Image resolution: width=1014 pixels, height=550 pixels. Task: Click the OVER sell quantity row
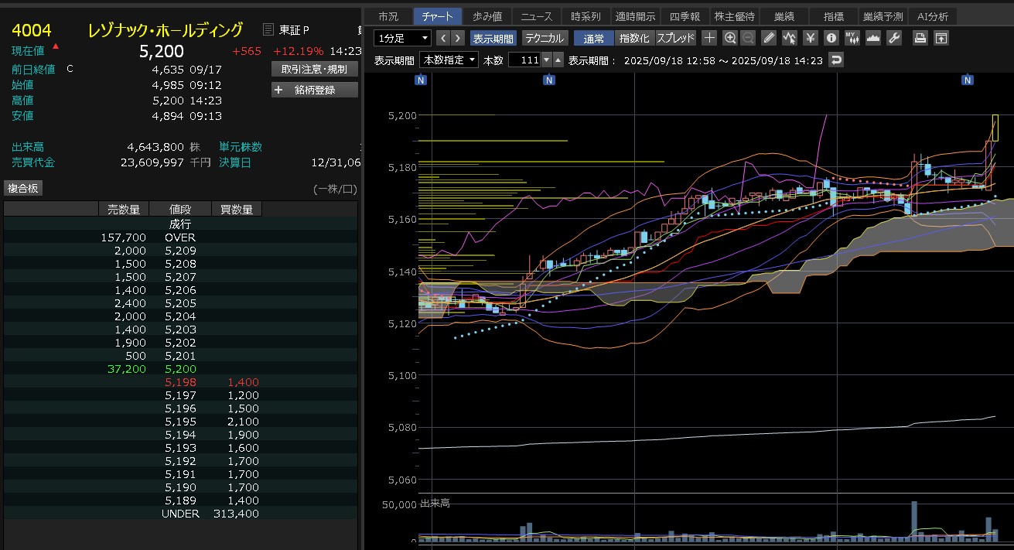pos(180,237)
